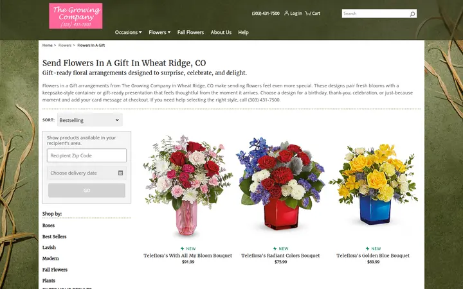Click the $91.99 price
The height and width of the screenshot is (289, 463).
pyautogui.click(x=188, y=262)
